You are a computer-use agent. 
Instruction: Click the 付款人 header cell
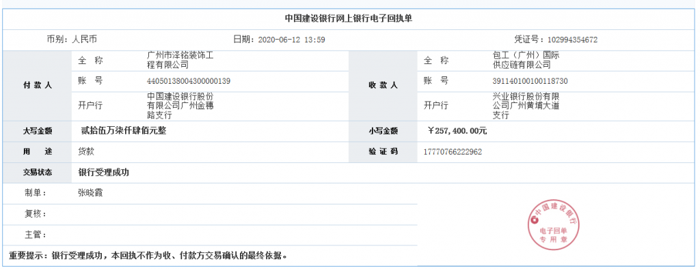tap(37, 85)
